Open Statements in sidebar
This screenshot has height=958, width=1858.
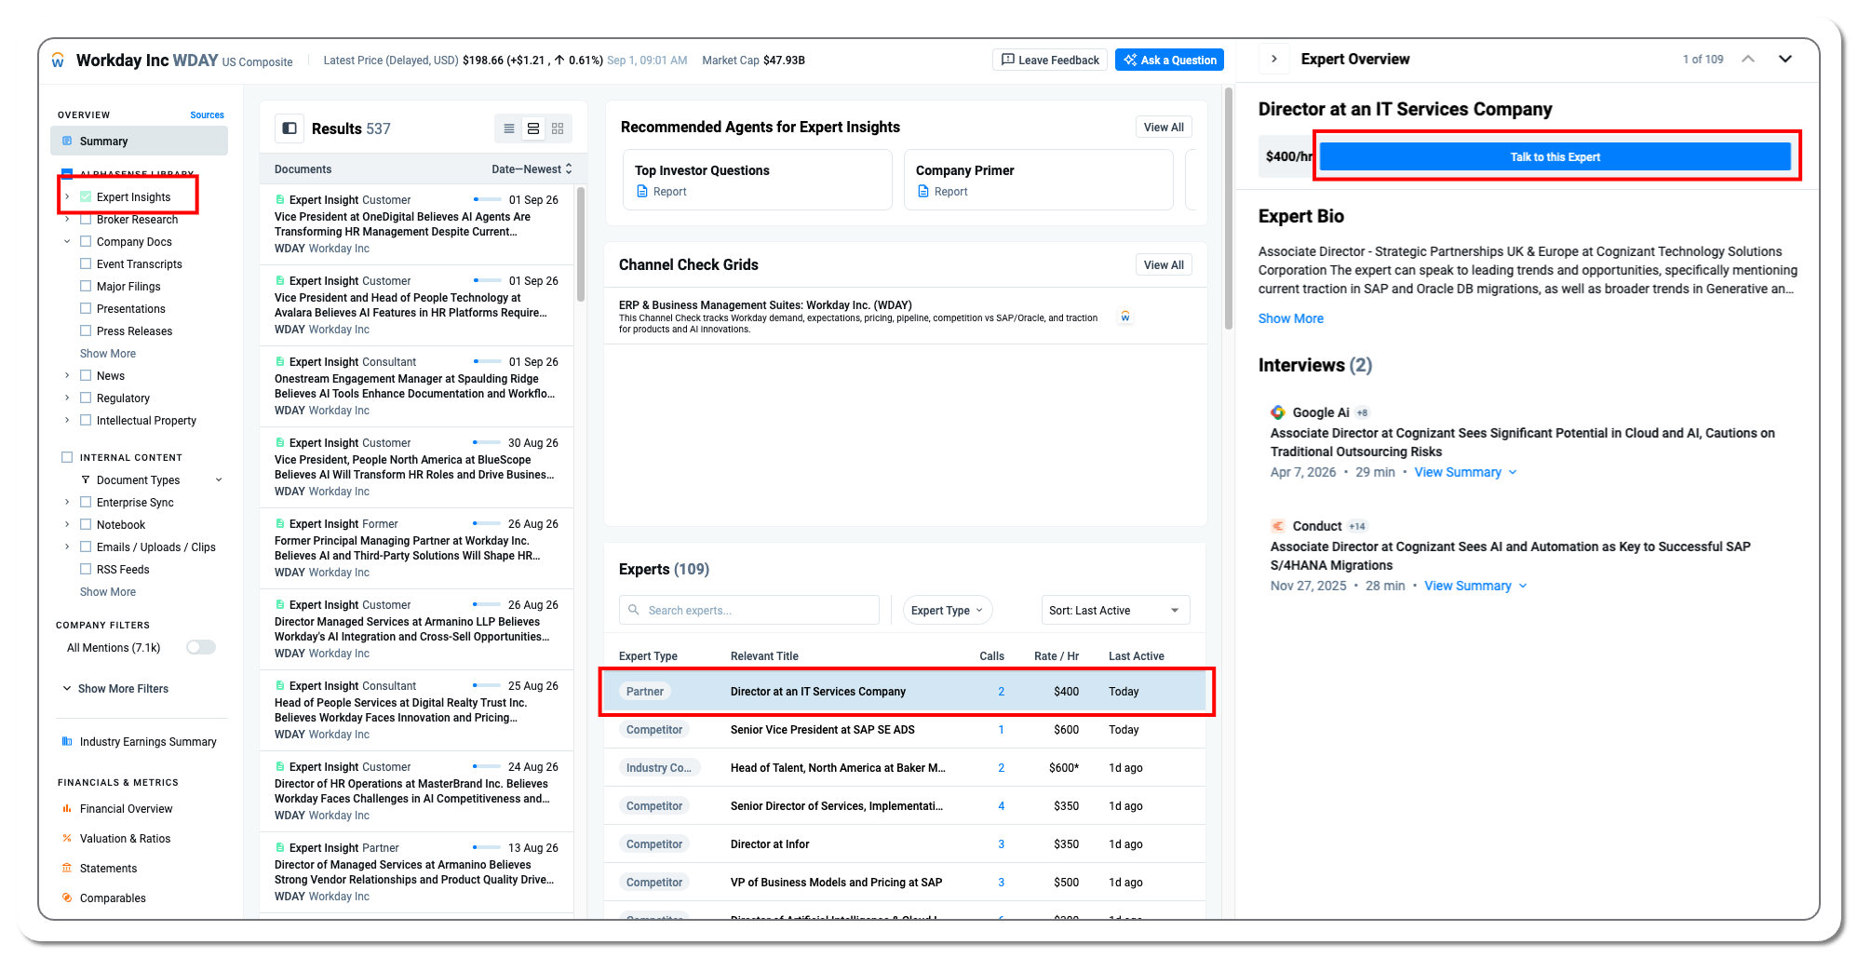click(x=109, y=869)
